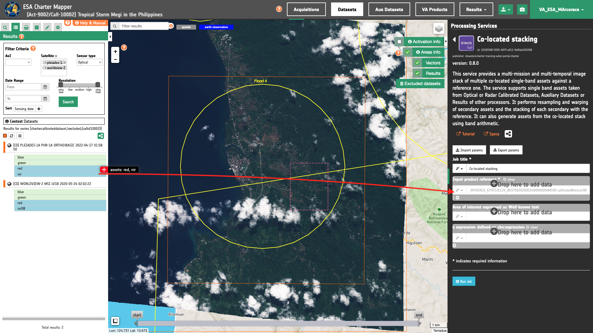This screenshot has width=593, height=333.
Task: Switch to the Acquisitions tab
Action: 306,10
